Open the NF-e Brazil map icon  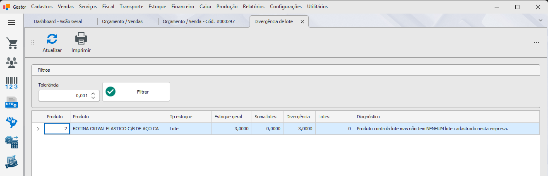pyautogui.click(x=12, y=122)
